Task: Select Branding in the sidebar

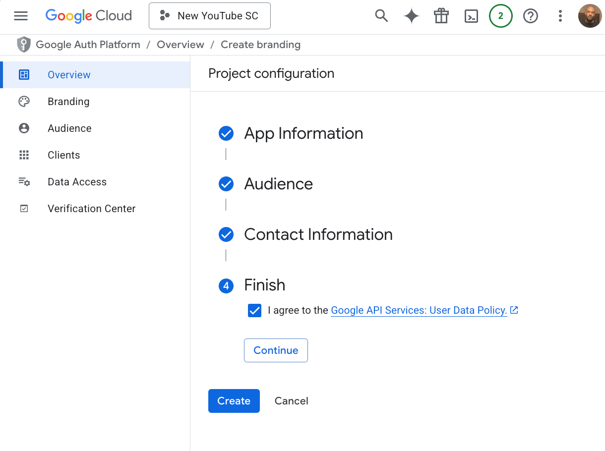Action: (x=68, y=102)
